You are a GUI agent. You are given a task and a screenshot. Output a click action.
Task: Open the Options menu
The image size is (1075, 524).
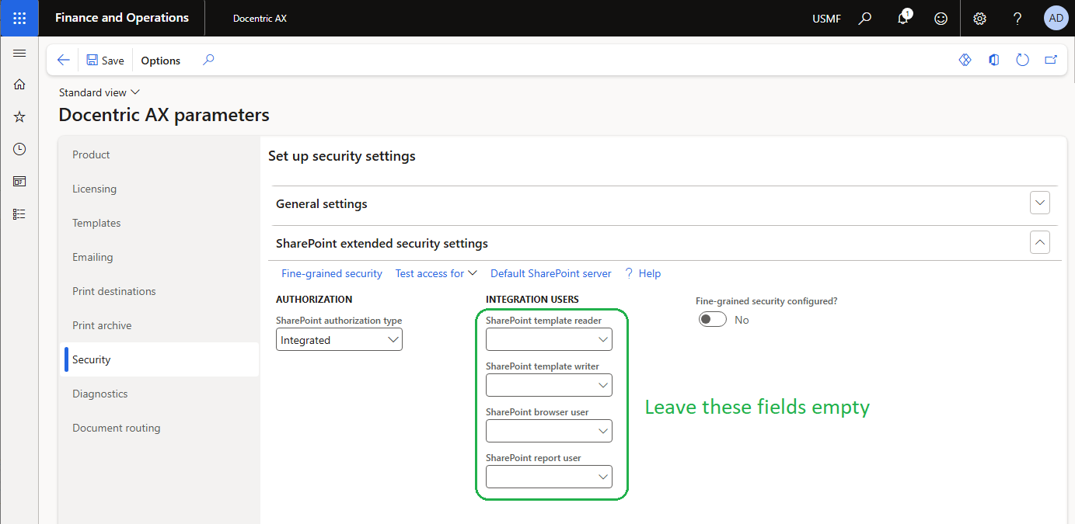161,61
